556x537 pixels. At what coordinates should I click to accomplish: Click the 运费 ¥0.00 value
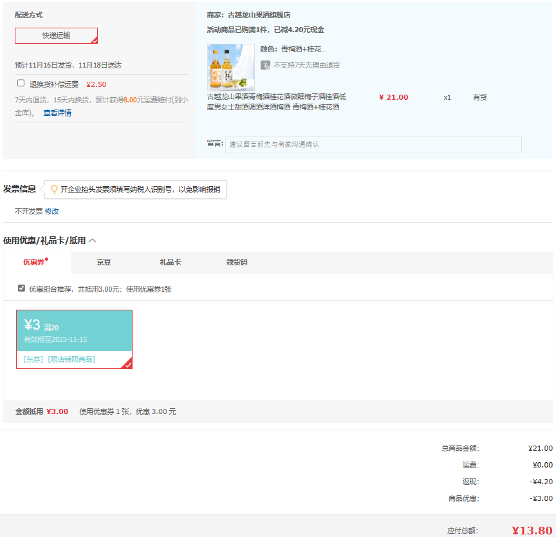click(x=542, y=465)
